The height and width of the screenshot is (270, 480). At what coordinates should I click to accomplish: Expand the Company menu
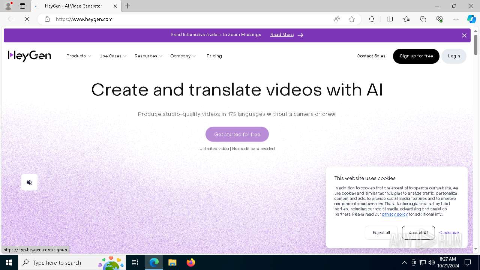(x=183, y=56)
